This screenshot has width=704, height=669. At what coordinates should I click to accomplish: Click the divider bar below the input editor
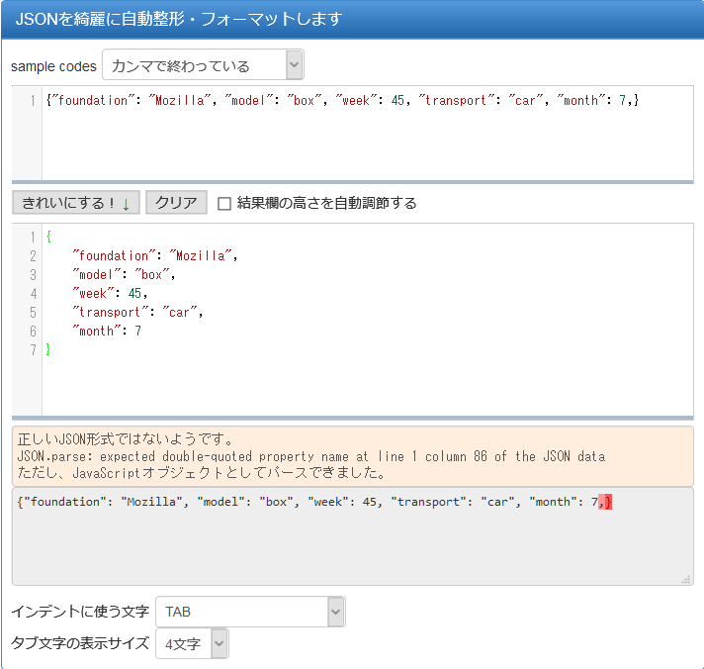point(352,182)
